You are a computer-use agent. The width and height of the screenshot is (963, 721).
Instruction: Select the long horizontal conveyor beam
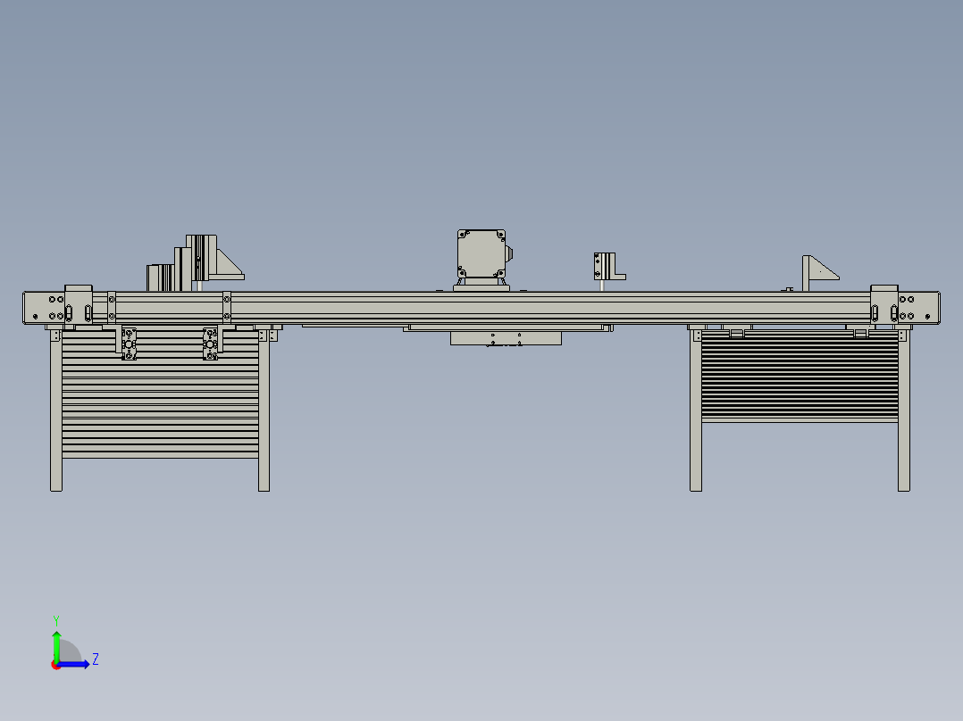tap(481, 308)
